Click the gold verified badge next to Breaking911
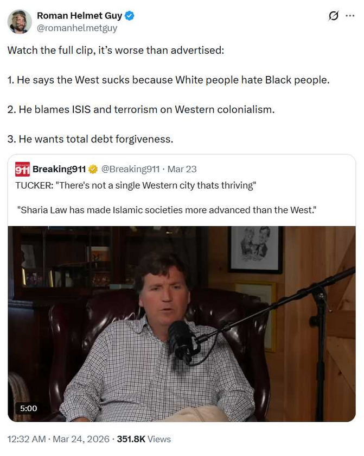 pyautogui.click(x=93, y=169)
